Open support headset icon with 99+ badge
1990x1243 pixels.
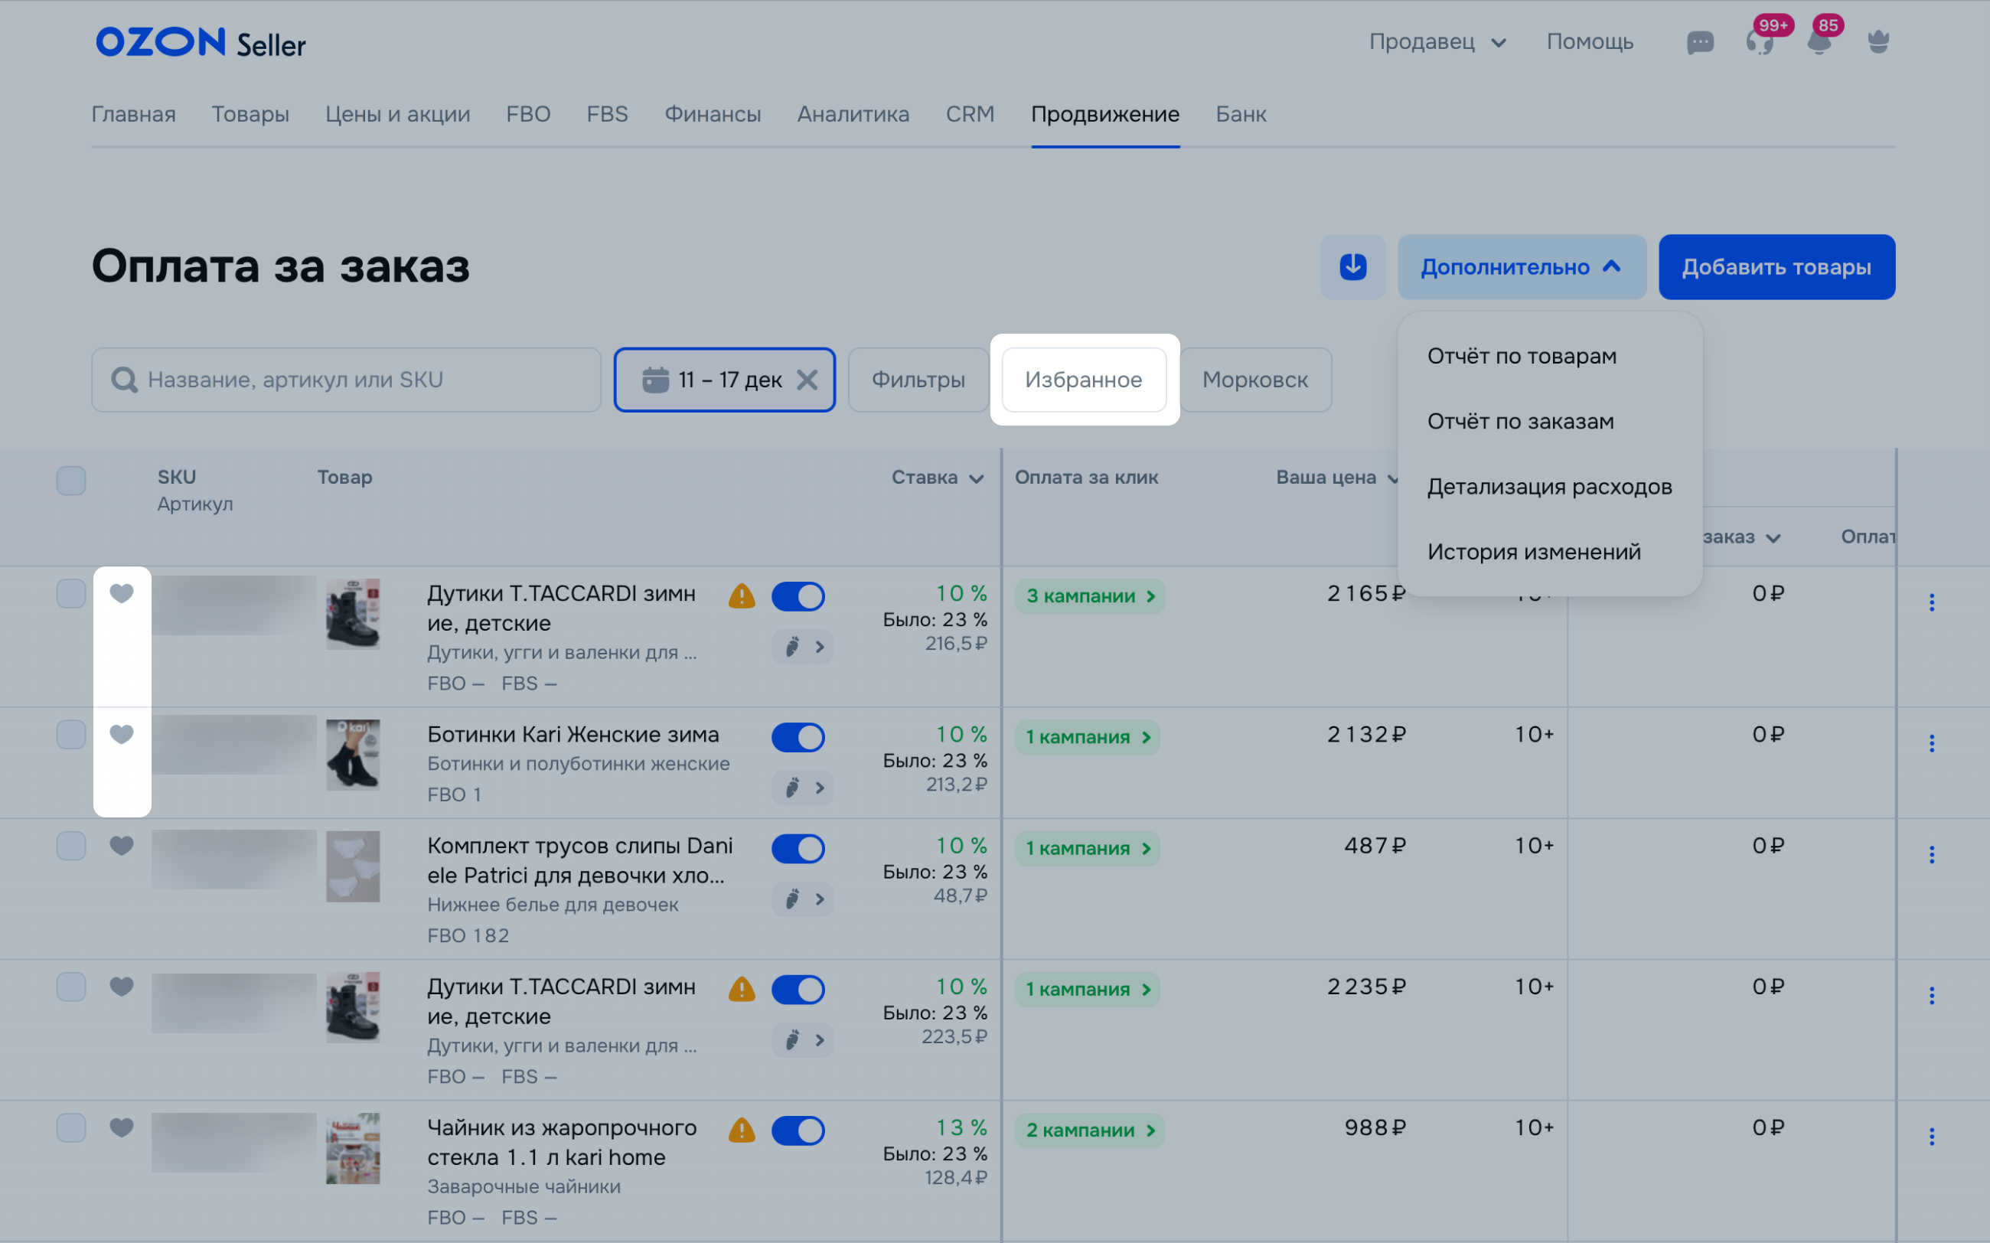coord(1758,42)
